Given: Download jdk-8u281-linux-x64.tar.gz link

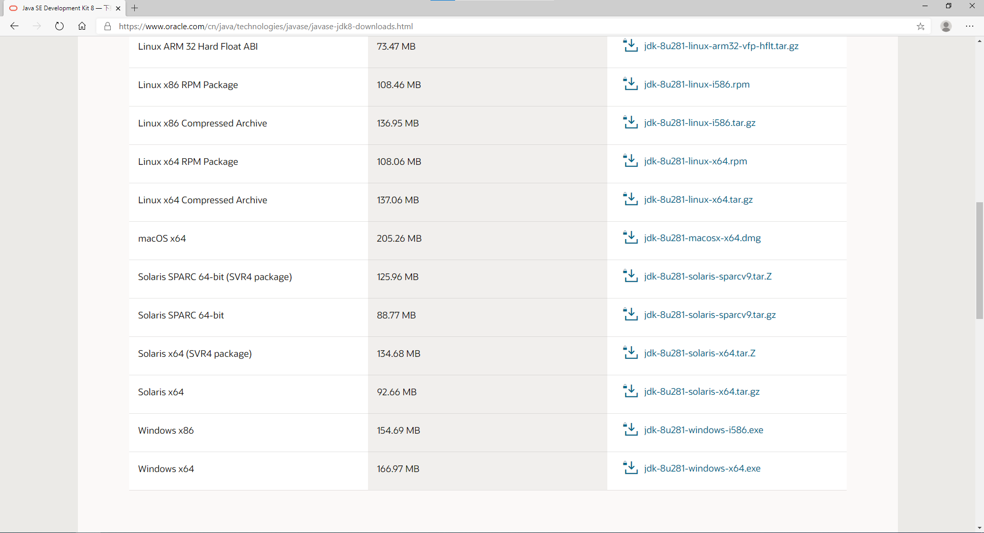Looking at the screenshot, I should 698,200.
